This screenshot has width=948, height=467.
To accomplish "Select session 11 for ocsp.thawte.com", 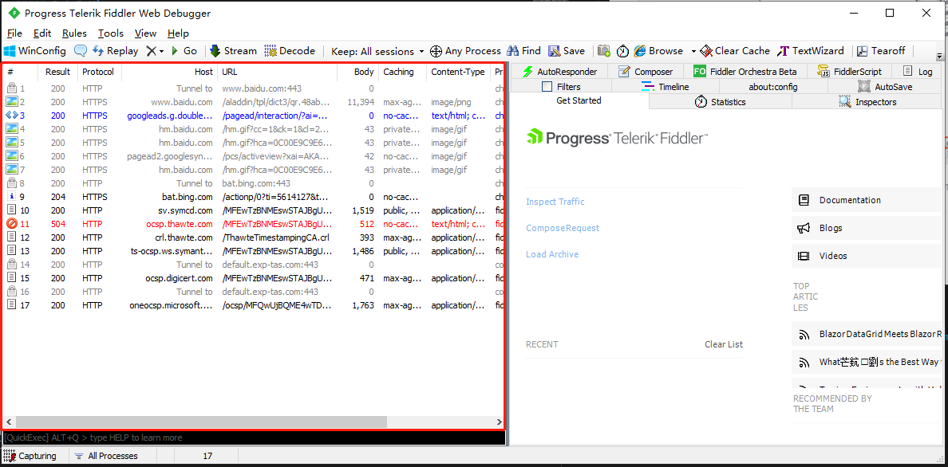I will (254, 223).
